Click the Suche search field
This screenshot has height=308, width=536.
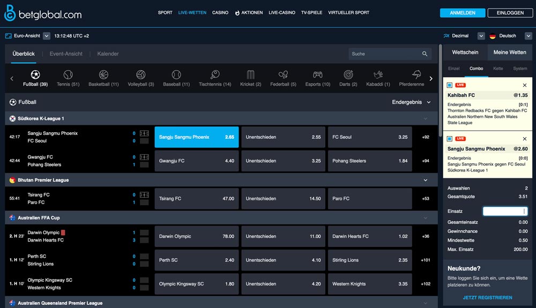click(x=390, y=54)
